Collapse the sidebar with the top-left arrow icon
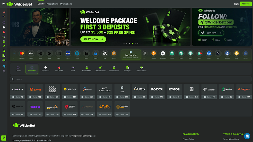 pos(3,4)
